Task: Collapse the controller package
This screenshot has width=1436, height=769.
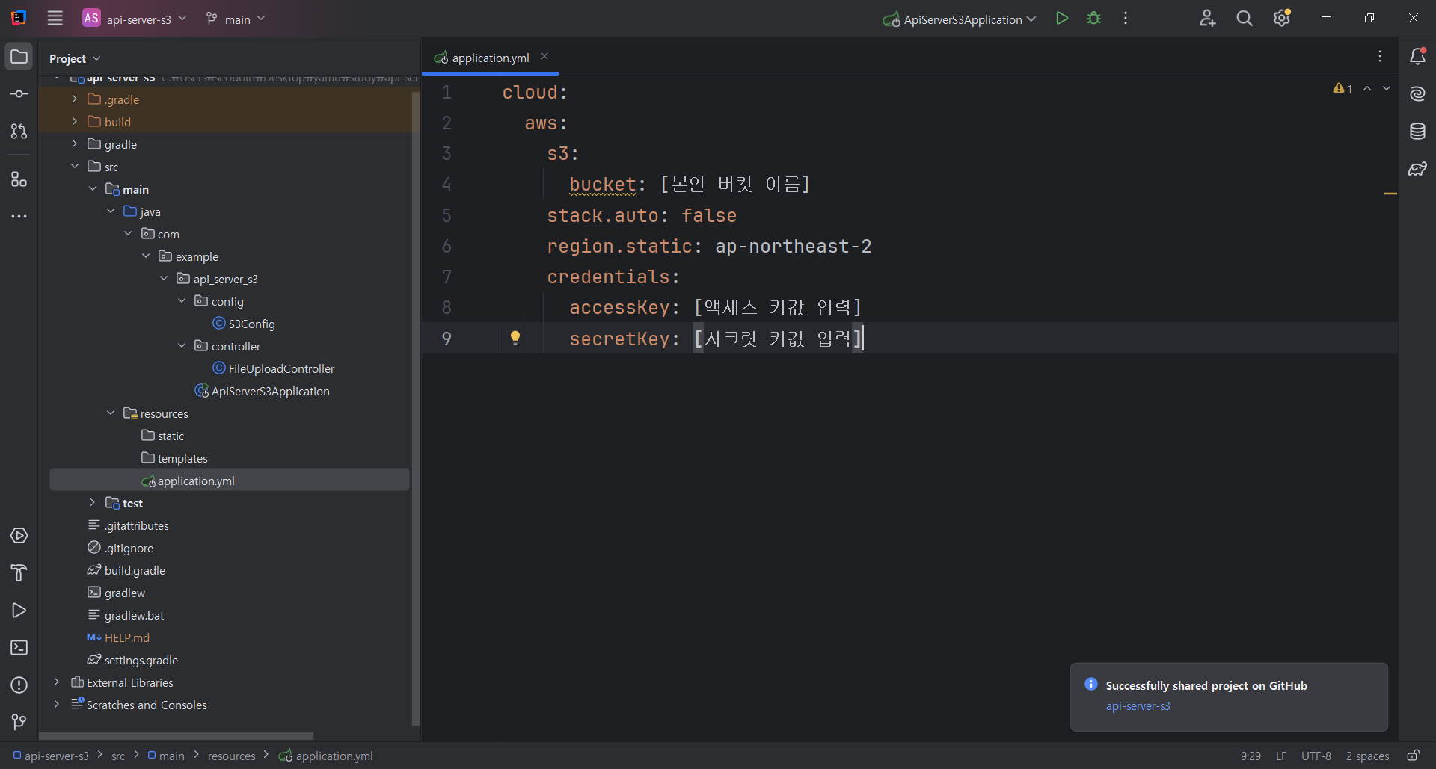Action: [x=182, y=346]
